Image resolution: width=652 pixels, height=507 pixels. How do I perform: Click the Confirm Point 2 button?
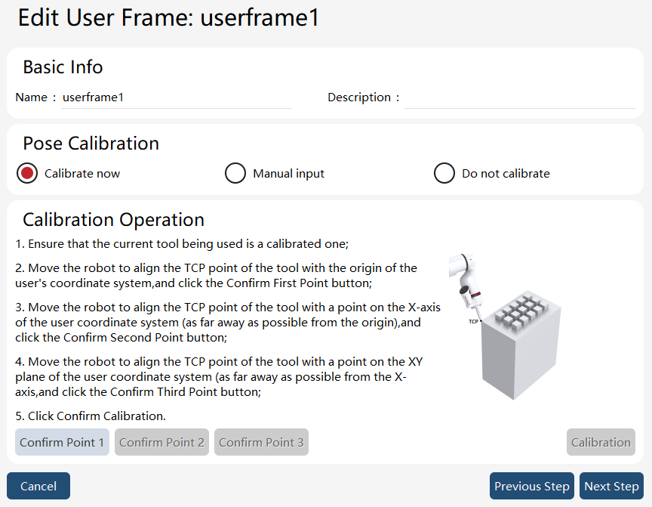pyautogui.click(x=161, y=442)
